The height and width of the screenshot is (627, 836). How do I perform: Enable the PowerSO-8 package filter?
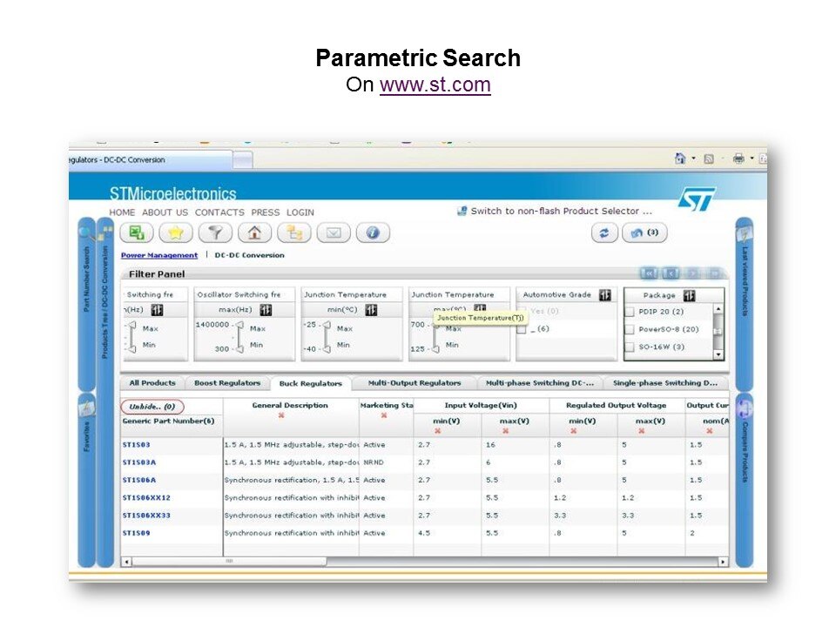click(x=630, y=329)
